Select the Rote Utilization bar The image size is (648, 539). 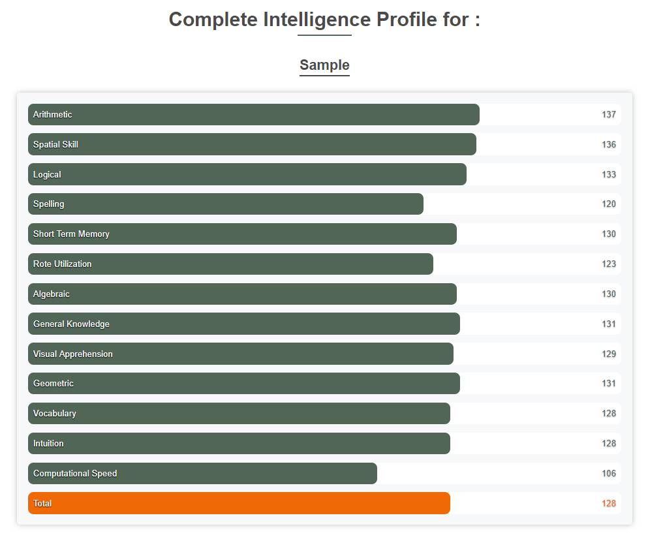coord(230,264)
